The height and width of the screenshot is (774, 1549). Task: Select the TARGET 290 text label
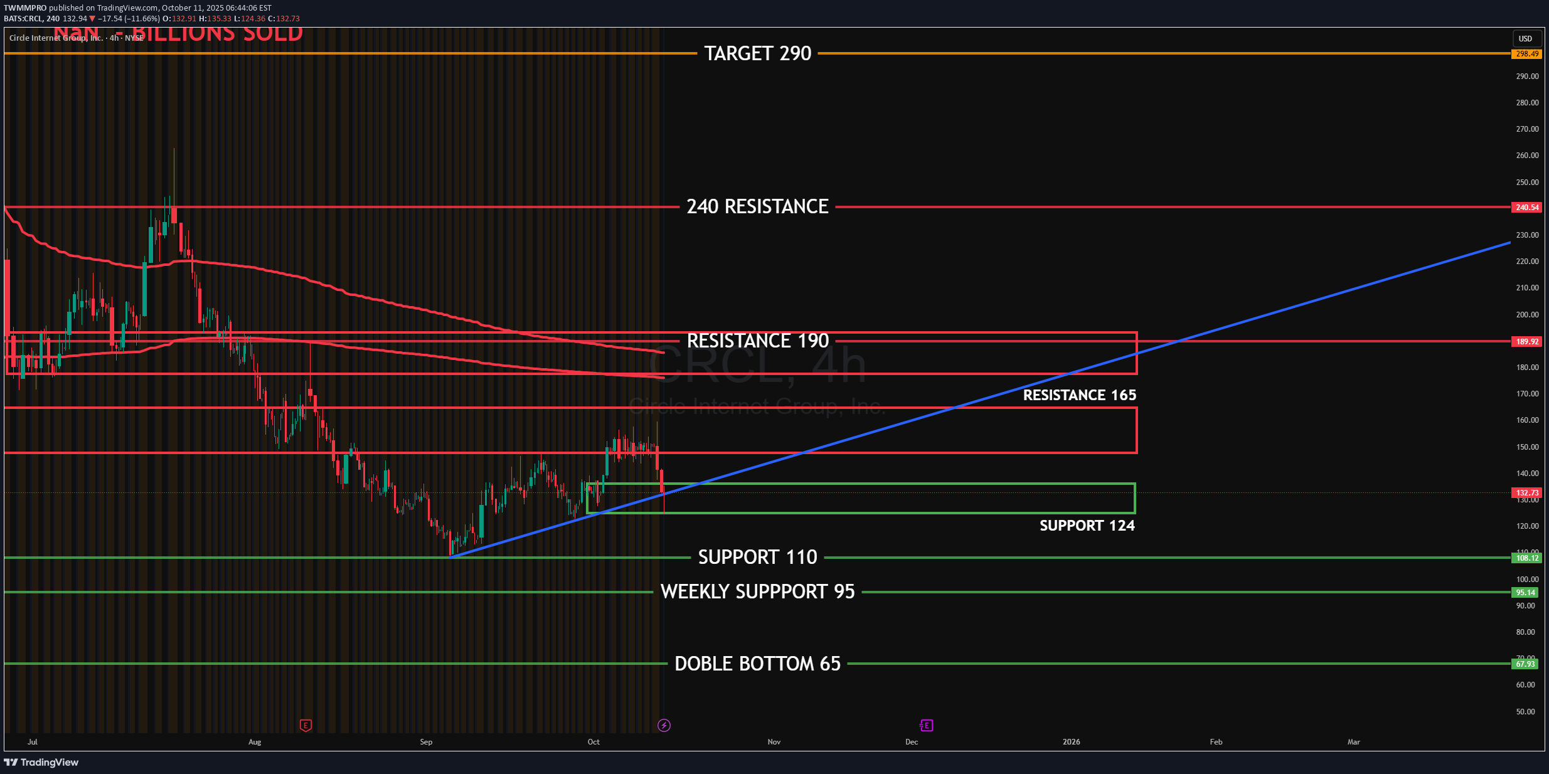[757, 53]
